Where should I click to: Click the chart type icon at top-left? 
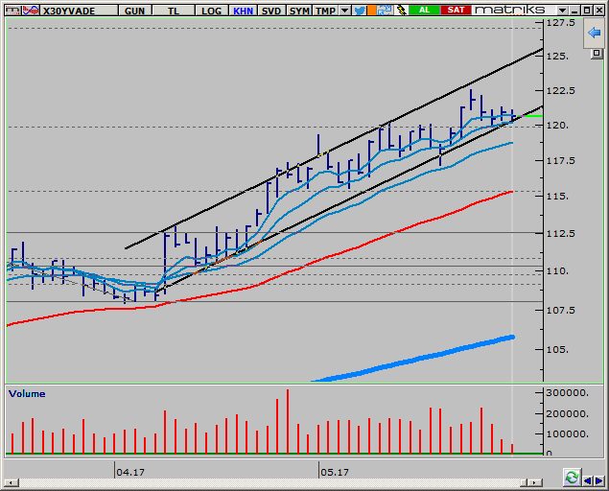[x=10, y=10]
